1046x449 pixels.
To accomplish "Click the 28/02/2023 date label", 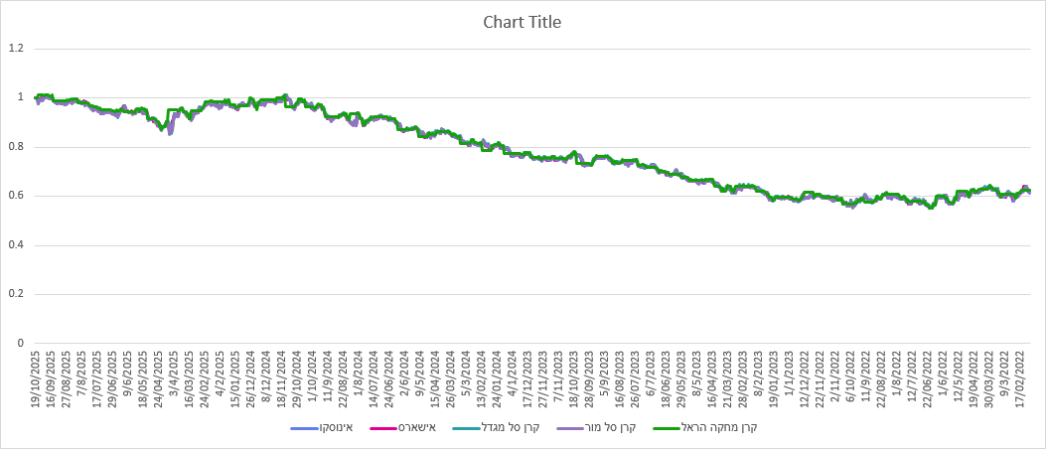I will pyautogui.click(x=744, y=378).
